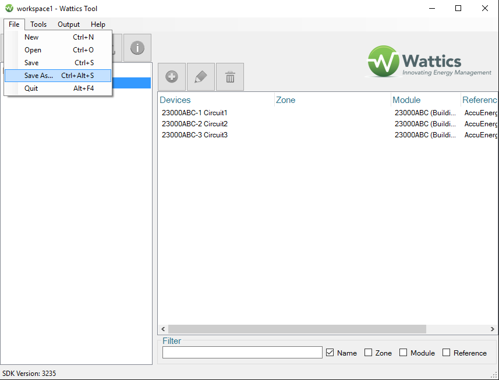This screenshot has width=499, height=380.
Task: Click the Wattics logo
Action: coord(430,62)
